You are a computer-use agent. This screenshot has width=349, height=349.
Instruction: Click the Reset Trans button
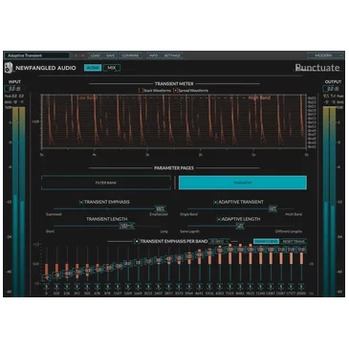point(294,241)
